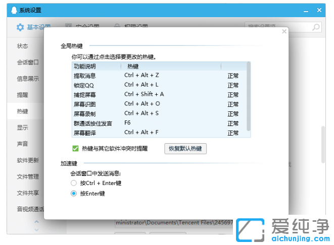334x245 pixels.
Task: Close the hotkey dialog with the X icon
Action: point(284,31)
